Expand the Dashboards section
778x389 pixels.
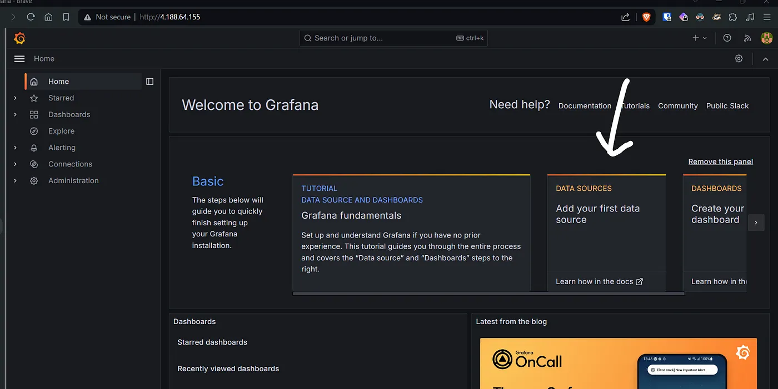pyautogui.click(x=15, y=115)
